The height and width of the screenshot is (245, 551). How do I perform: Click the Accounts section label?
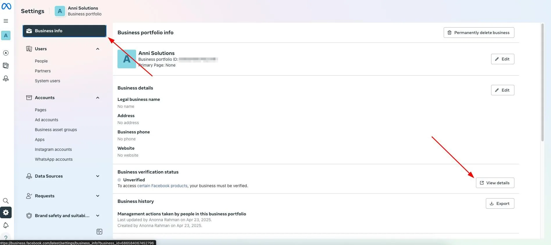(45, 98)
